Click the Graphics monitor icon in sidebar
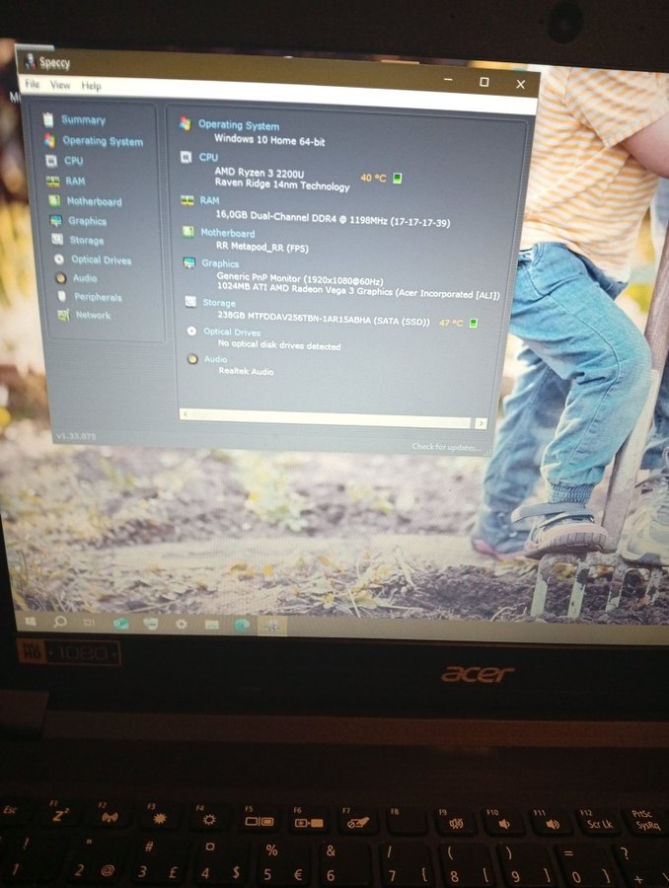This screenshot has width=669, height=888. coord(55,221)
